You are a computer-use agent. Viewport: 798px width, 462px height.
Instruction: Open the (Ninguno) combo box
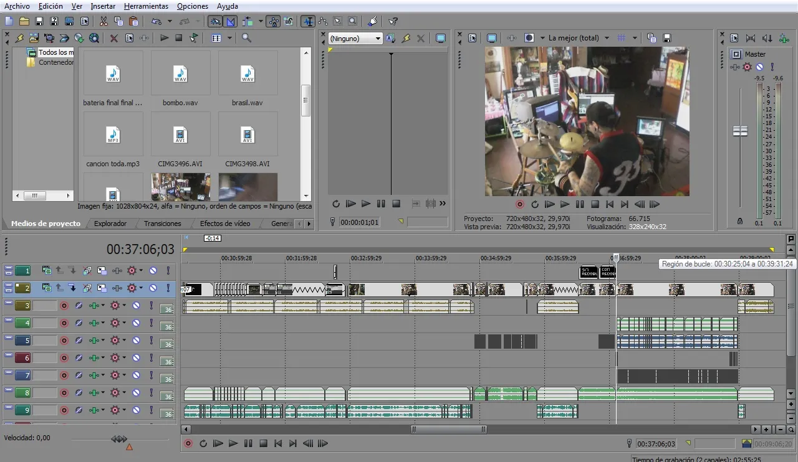click(x=355, y=39)
